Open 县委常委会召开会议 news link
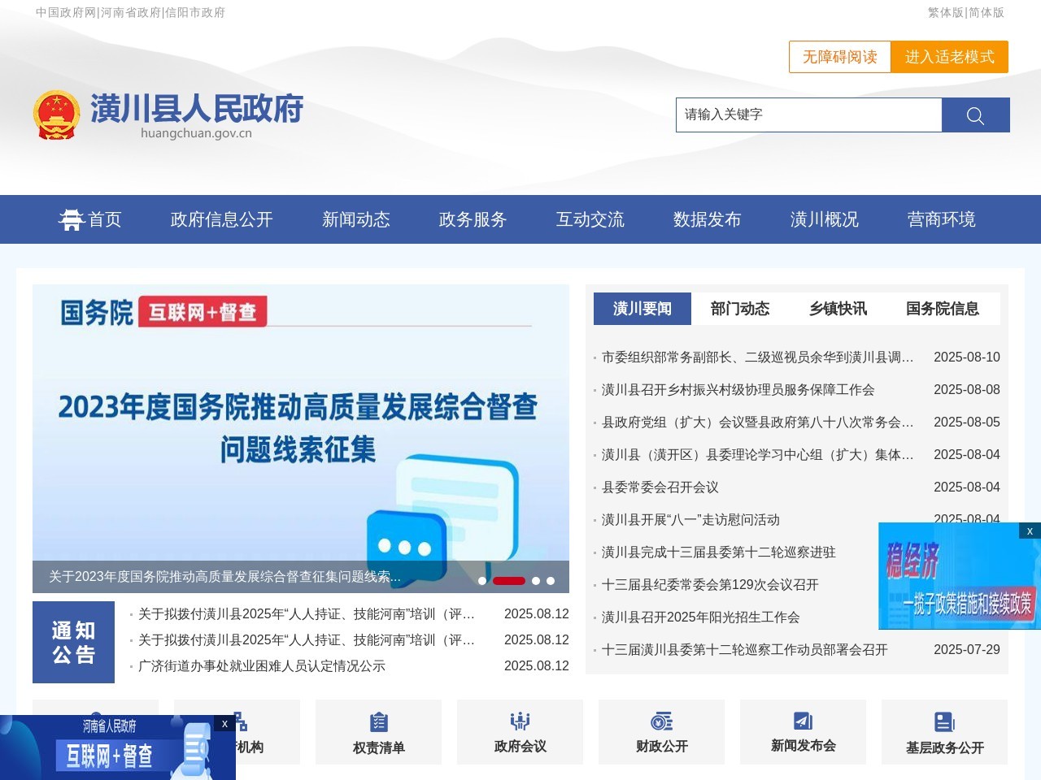Viewport: 1041px width, 780px height. click(660, 487)
